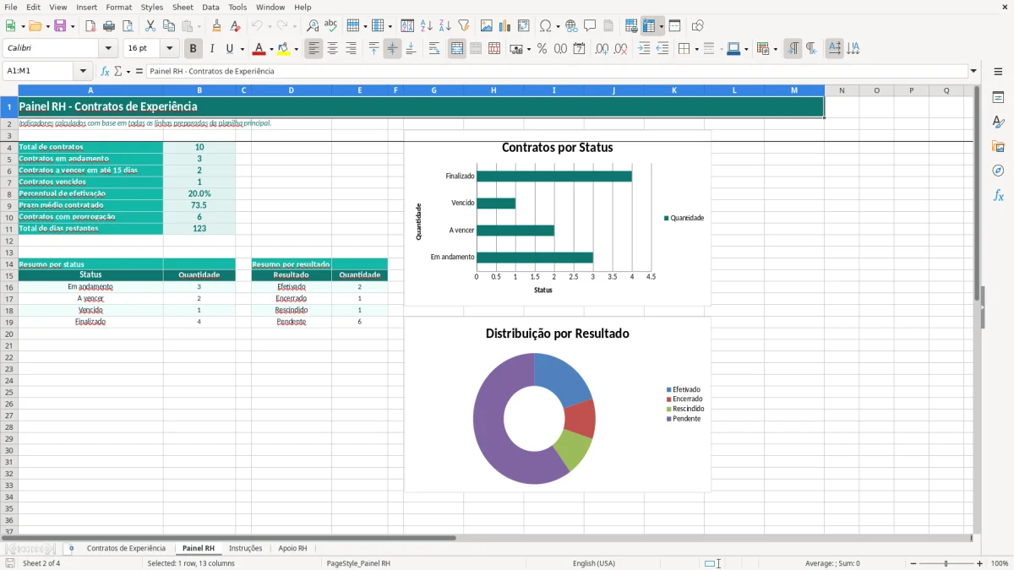The width and height of the screenshot is (1014, 570).
Task: Open font color dropdown arrow
Action: [x=271, y=49]
